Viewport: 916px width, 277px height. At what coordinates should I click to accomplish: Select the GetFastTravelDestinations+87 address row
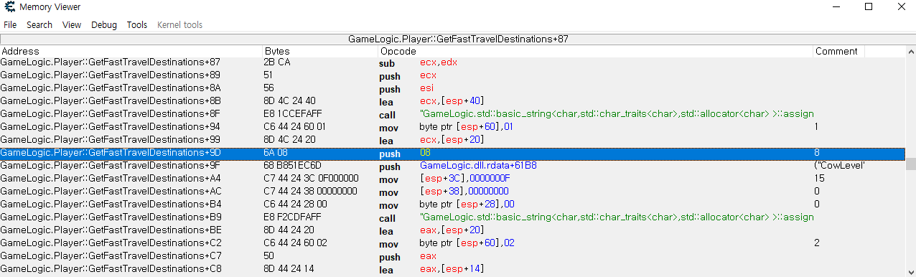pos(452,62)
